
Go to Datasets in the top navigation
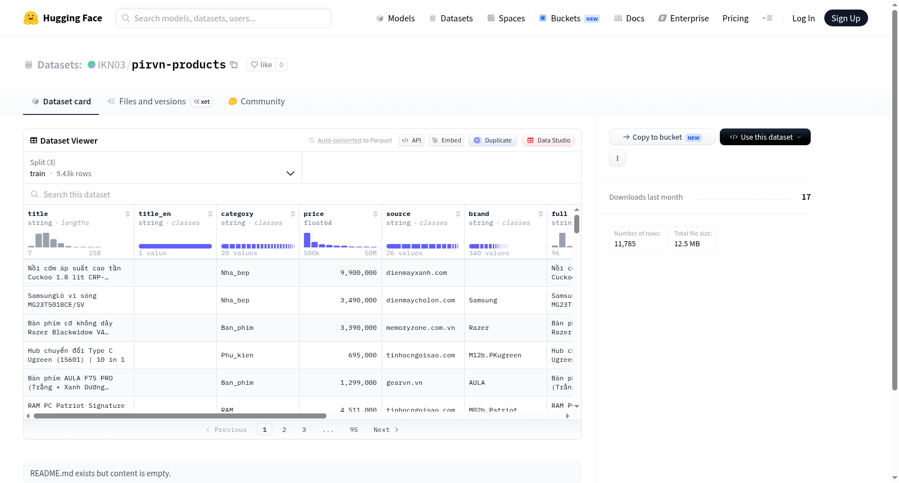coord(451,18)
